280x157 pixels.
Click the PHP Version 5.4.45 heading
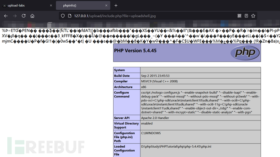[135, 51]
